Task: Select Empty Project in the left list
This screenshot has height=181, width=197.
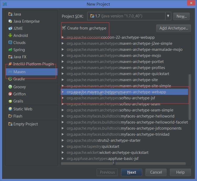Action: click(x=25, y=124)
